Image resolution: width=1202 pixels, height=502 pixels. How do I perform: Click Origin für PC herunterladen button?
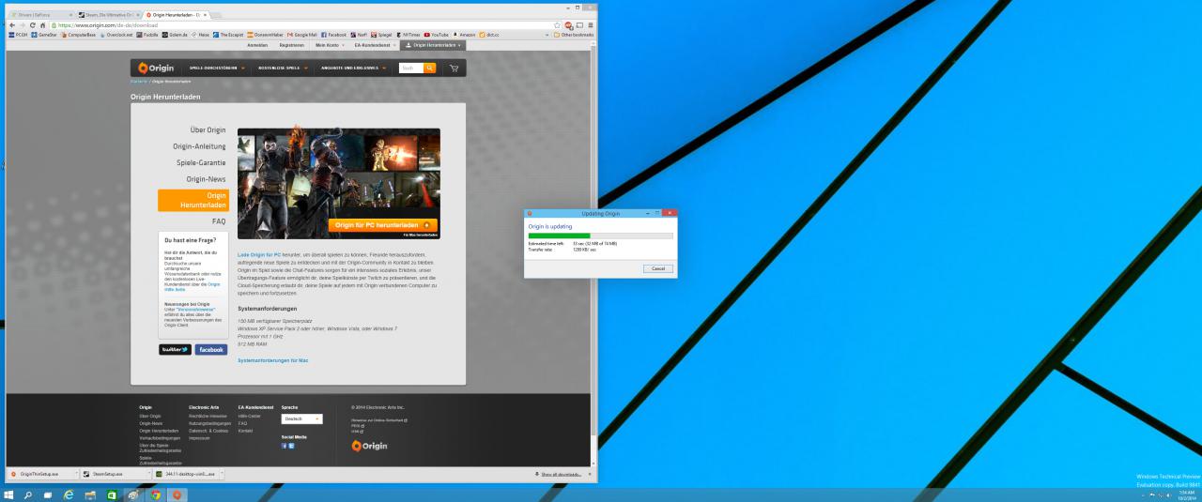[x=383, y=225]
